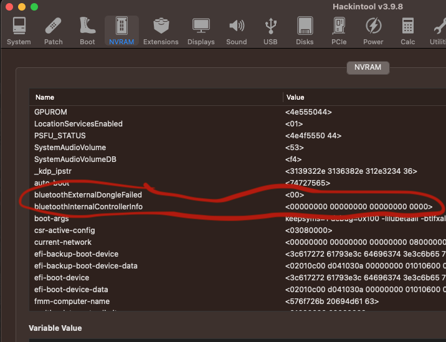Go to the USB section
Image resolution: width=446 pixels, height=342 pixels.
270,31
